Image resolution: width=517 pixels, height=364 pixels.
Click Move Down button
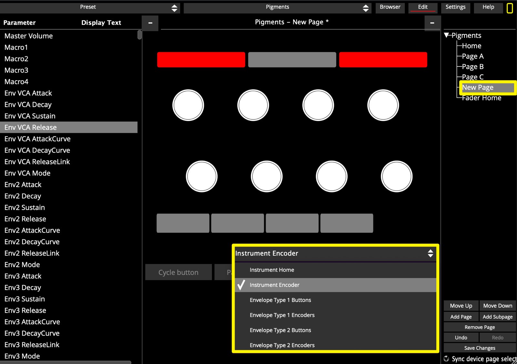click(498, 306)
